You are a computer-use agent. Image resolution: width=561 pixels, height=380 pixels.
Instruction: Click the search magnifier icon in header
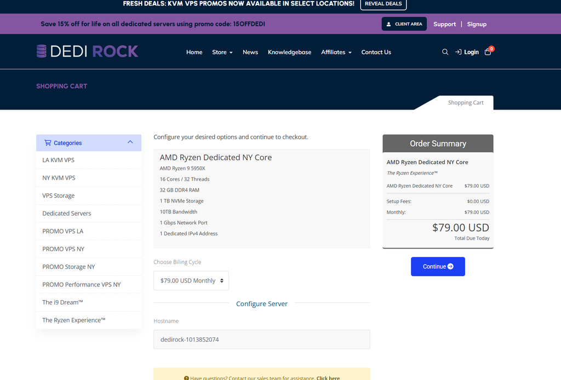pos(445,52)
